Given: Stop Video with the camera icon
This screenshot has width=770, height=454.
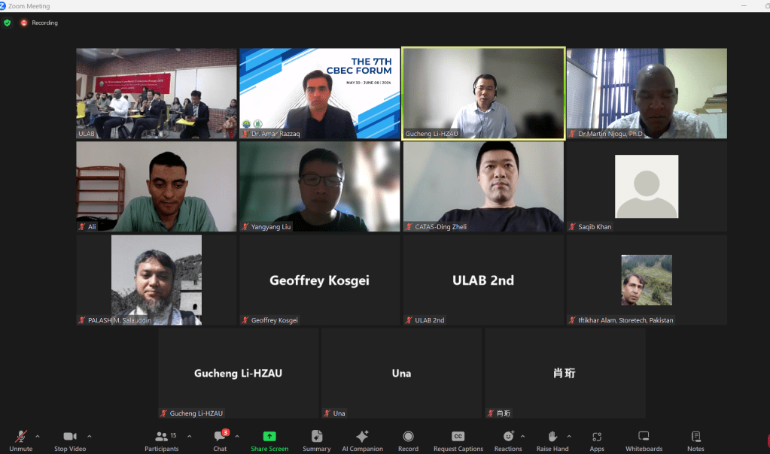Looking at the screenshot, I should coord(70,436).
